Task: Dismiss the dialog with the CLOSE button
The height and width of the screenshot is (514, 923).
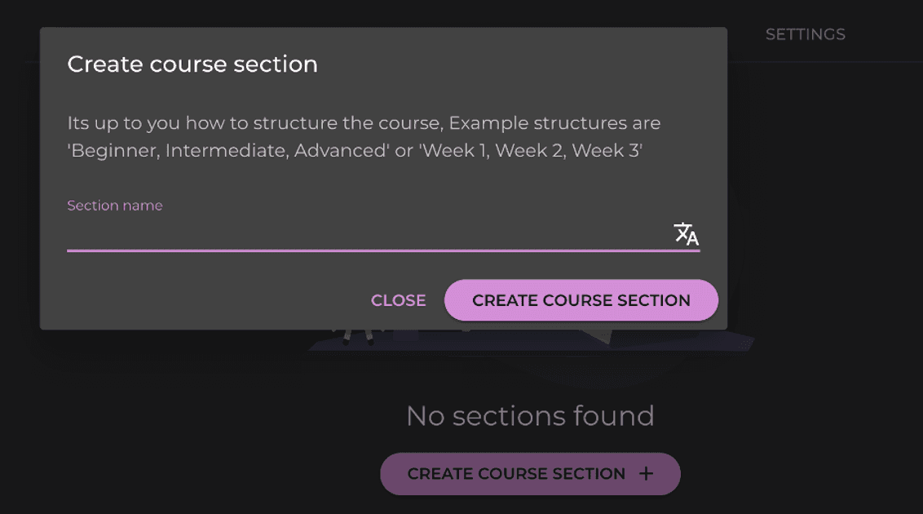Action: point(398,300)
